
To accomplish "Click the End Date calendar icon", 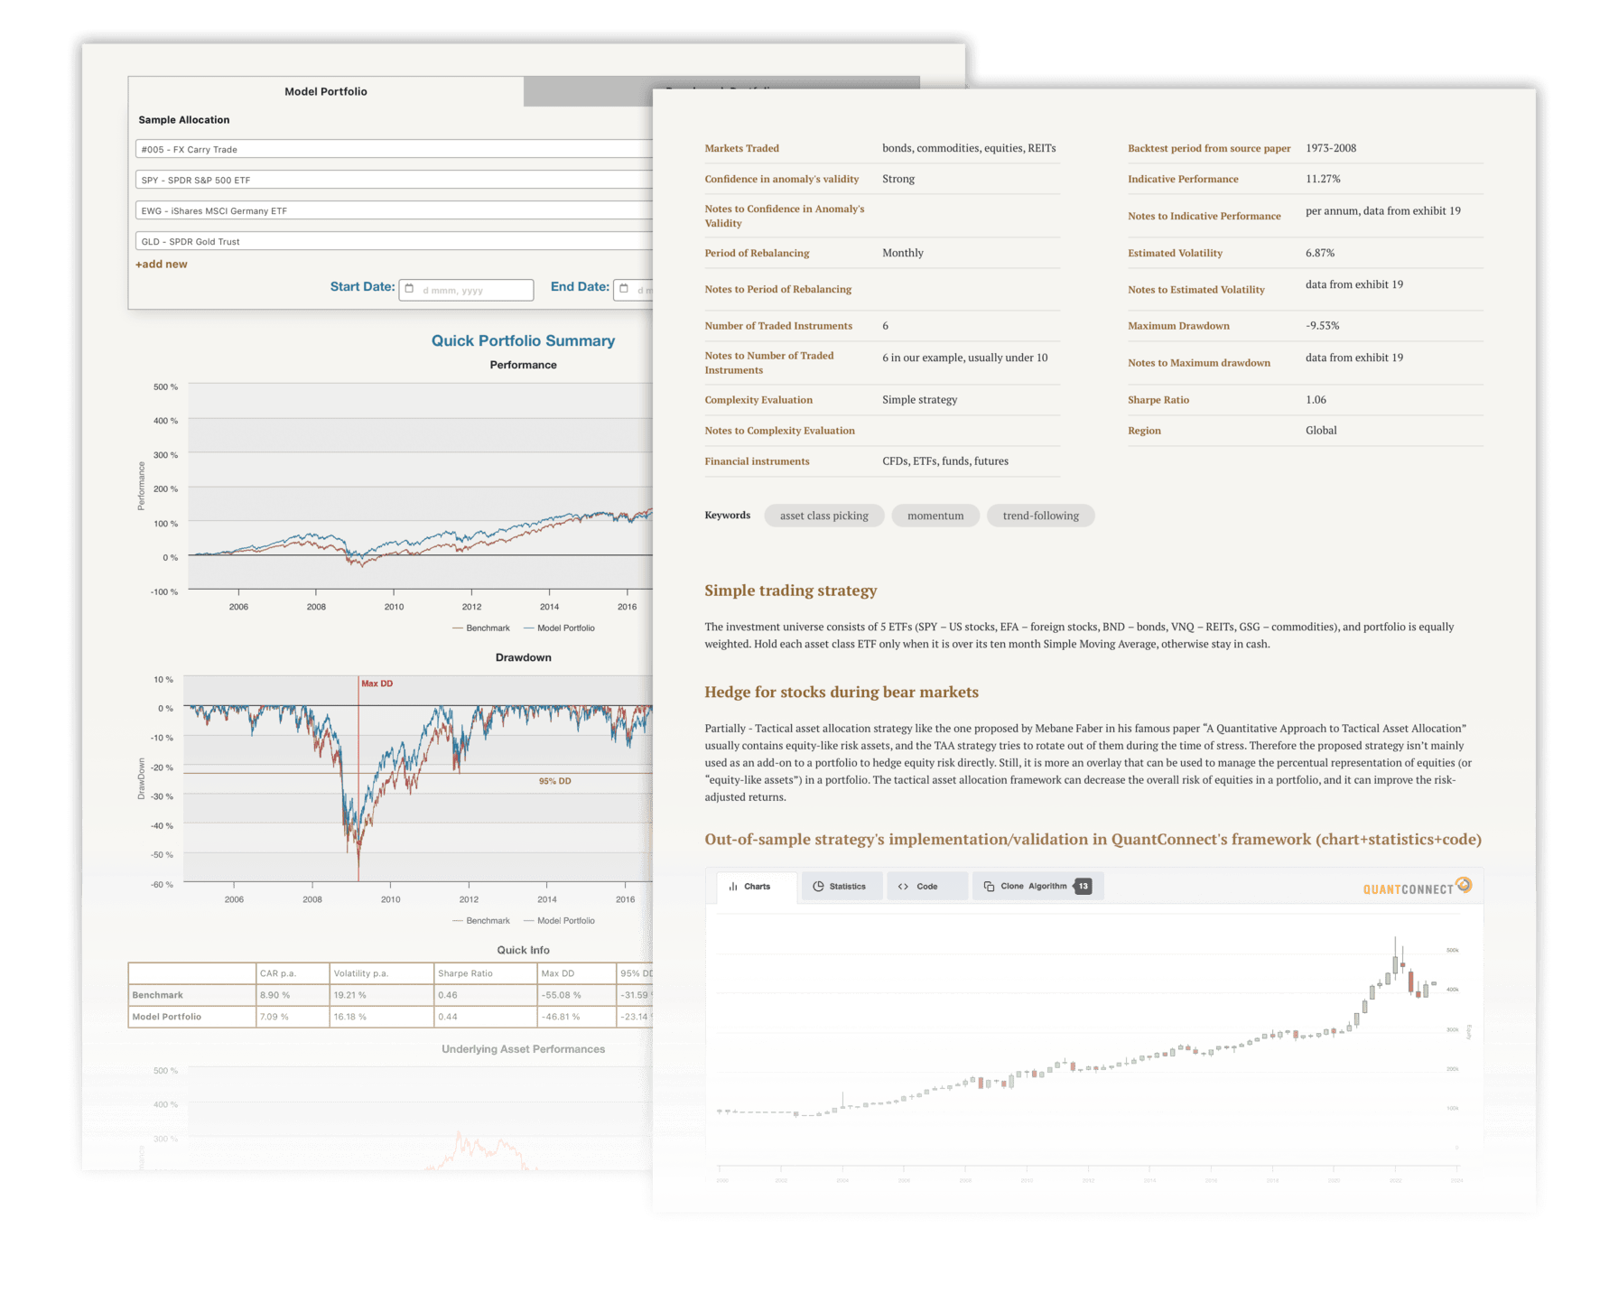I will [623, 289].
